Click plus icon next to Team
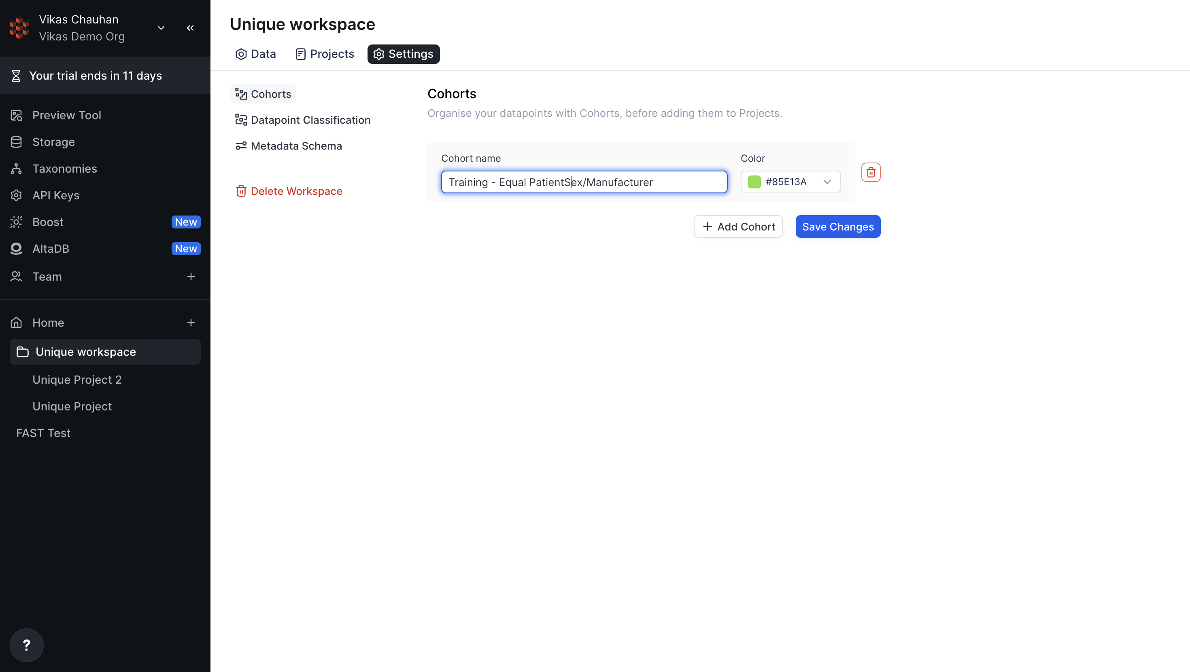The height and width of the screenshot is (672, 1190). [191, 277]
